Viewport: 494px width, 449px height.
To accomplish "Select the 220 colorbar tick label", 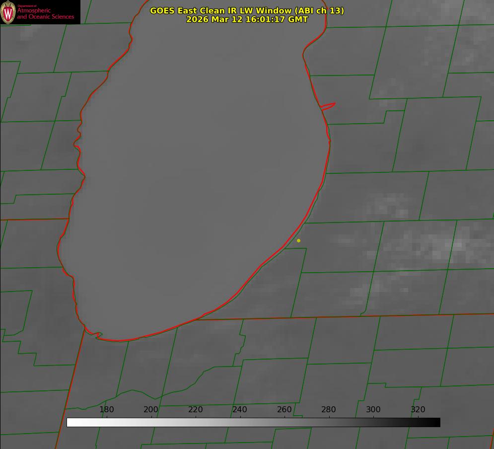I will 196,410.
